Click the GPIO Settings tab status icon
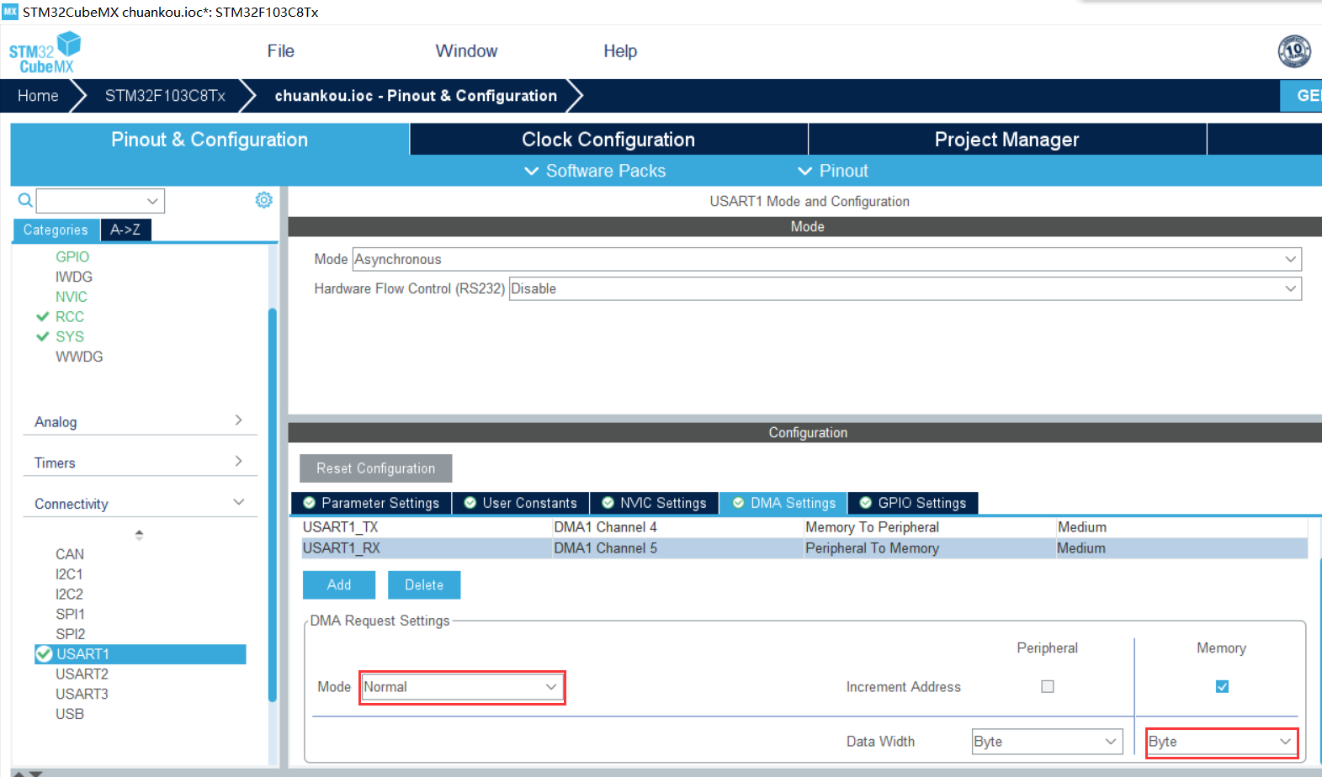The image size is (1322, 777). 865,503
